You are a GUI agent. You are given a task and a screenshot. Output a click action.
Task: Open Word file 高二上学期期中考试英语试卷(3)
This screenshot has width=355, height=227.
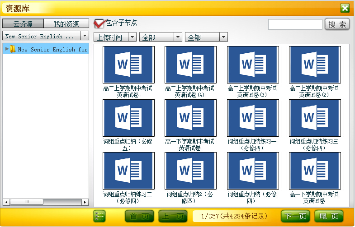click(253, 65)
